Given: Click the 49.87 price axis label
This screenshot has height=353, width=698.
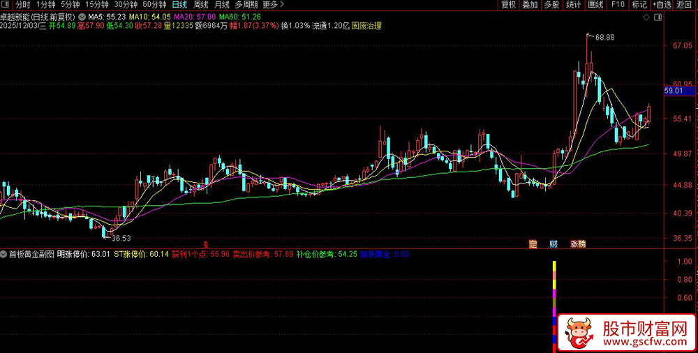Looking at the screenshot, I should click(683, 153).
